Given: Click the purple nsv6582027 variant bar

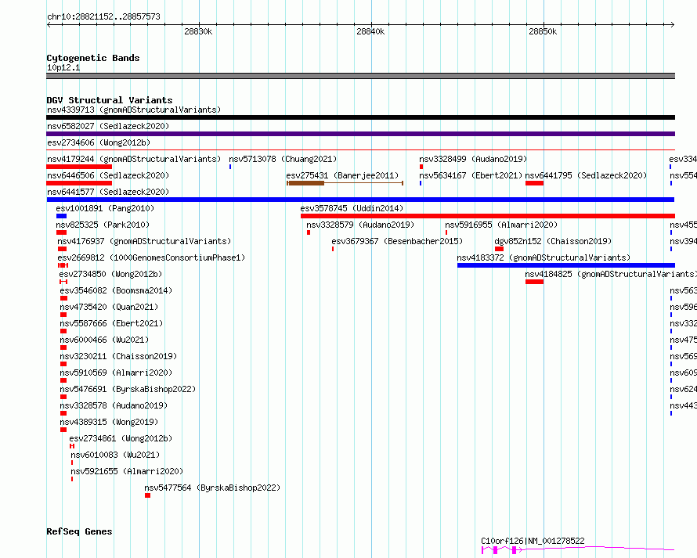Looking at the screenshot, I should pyautogui.click(x=360, y=134).
